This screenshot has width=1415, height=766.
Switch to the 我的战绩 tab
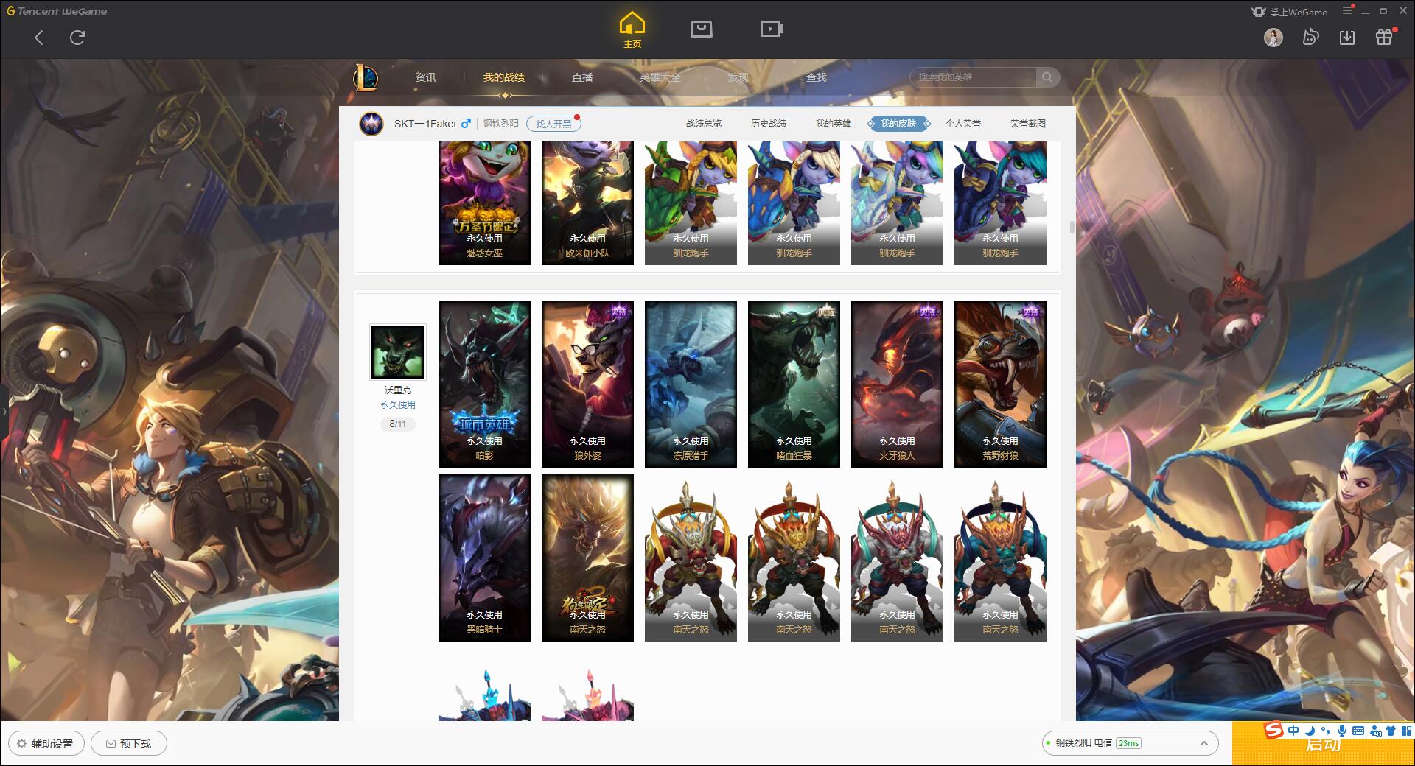point(504,77)
